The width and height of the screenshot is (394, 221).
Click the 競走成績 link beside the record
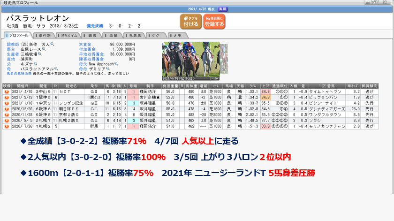(96, 26)
